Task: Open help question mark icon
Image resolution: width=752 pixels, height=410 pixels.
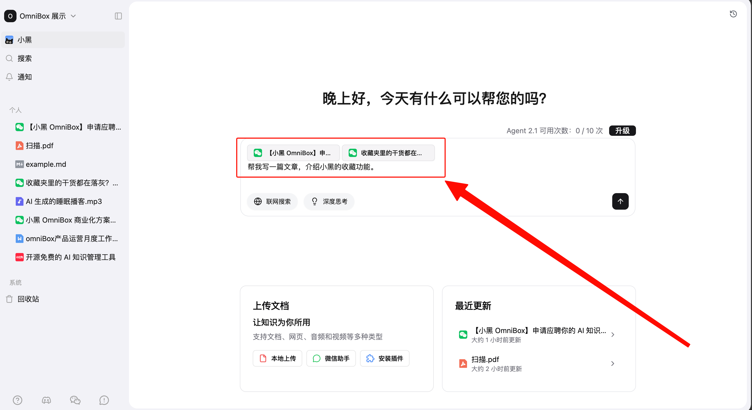Action: [18, 400]
